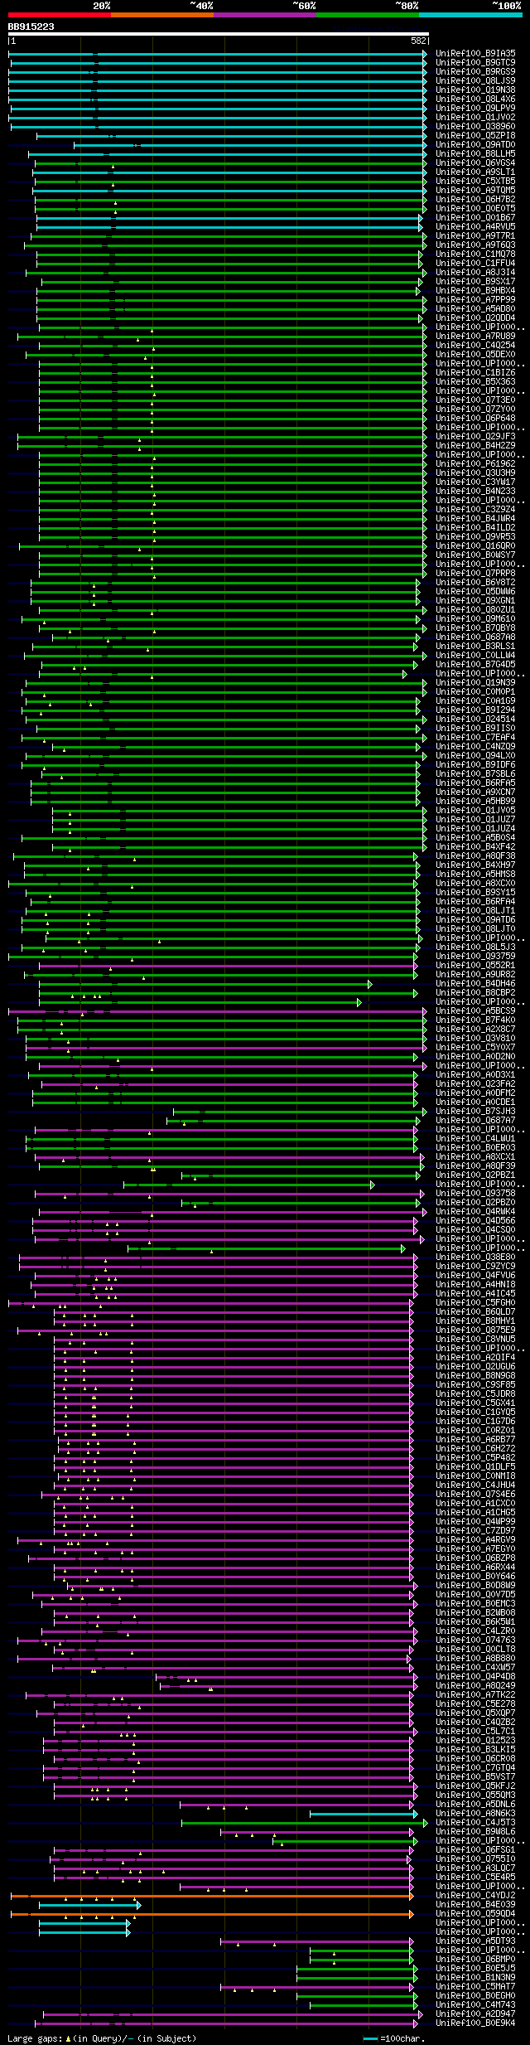The width and height of the screenshot is (530, 2045).
Task: Click the UniRef100_B7F4K0 label
Action: 475,1020
